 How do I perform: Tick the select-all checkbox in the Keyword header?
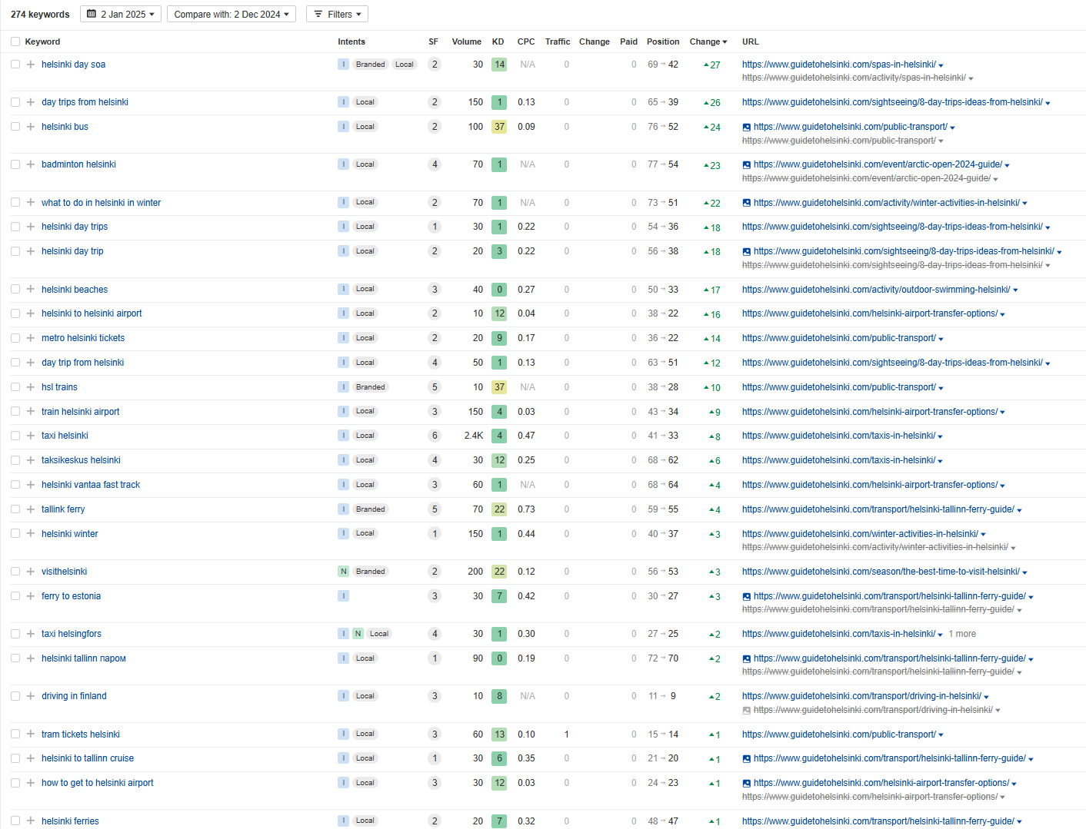click(15, 41)
